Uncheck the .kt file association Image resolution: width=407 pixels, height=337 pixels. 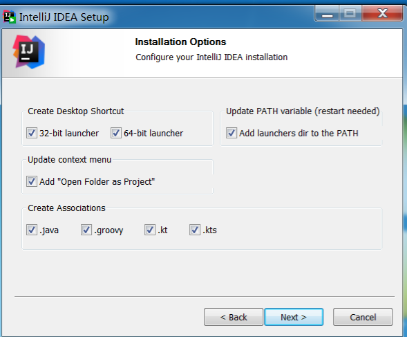coord(150,230)
